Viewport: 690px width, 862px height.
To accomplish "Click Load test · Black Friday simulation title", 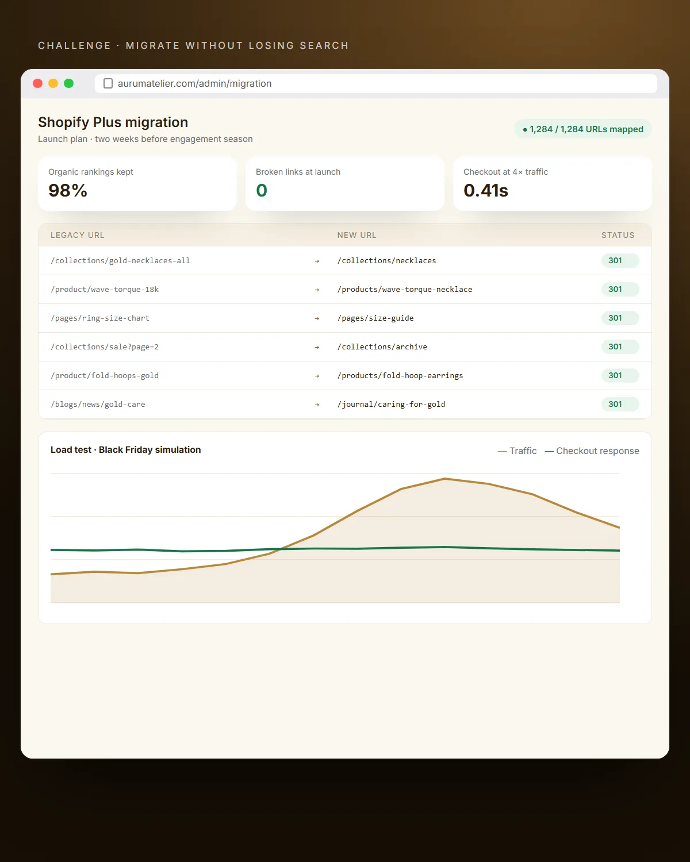I will 126,450.
